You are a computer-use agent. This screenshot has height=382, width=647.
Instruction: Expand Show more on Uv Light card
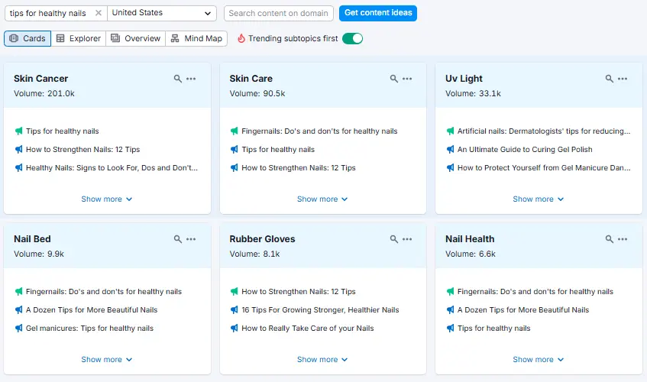pos(539,199)
